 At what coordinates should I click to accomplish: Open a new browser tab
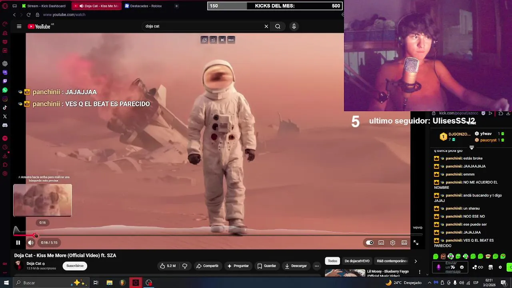pos(176,6)
